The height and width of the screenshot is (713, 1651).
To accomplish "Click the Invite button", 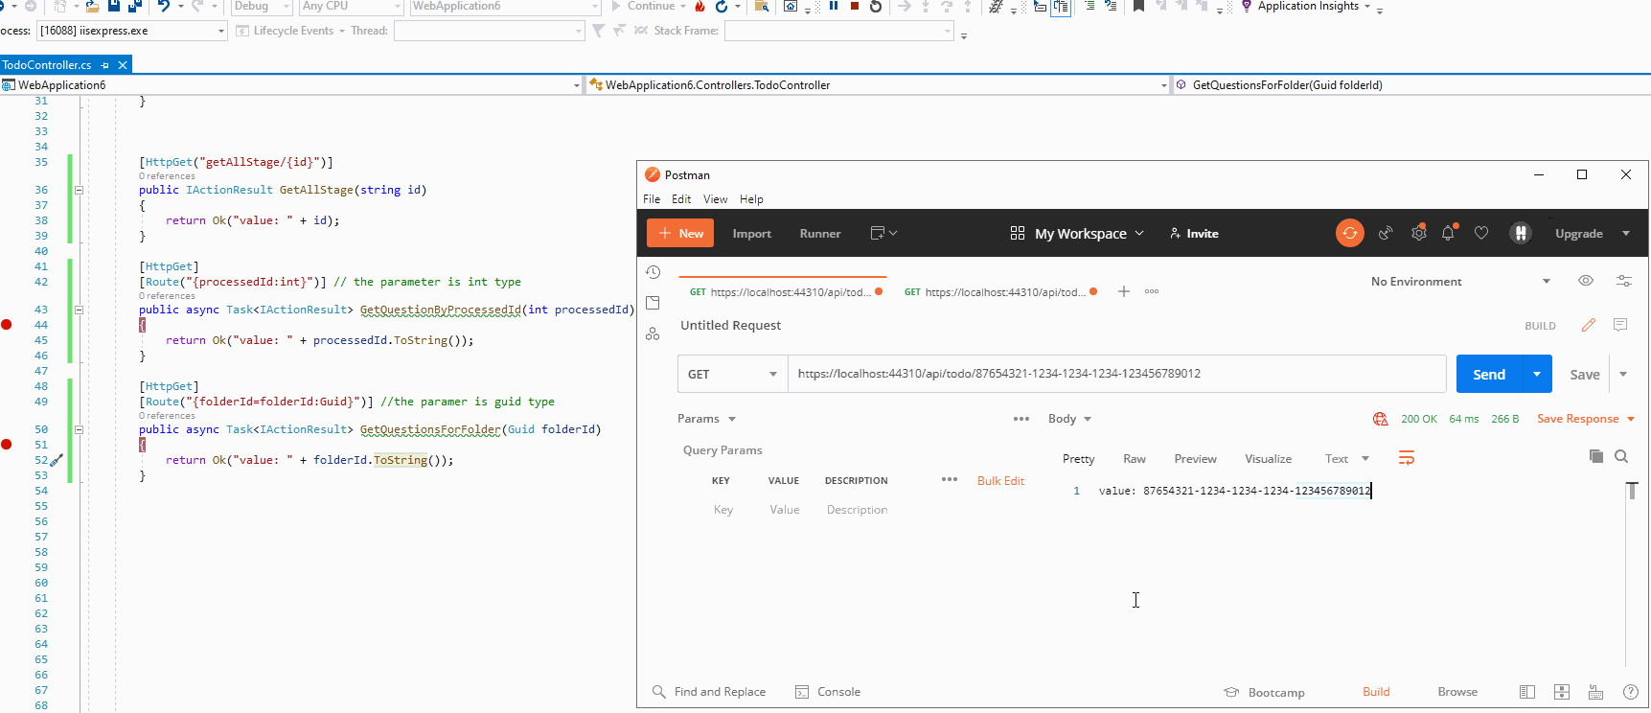I will [x=1194, y=233].
